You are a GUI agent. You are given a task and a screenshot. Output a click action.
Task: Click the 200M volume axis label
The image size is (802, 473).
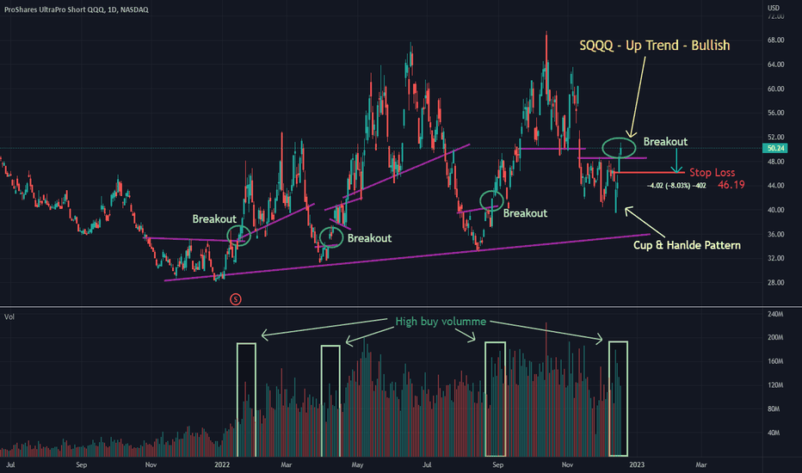[775, 337]
